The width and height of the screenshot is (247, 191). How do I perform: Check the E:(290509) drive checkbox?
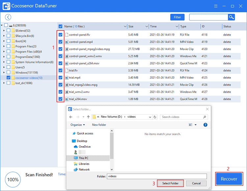[x=6, y=25]
